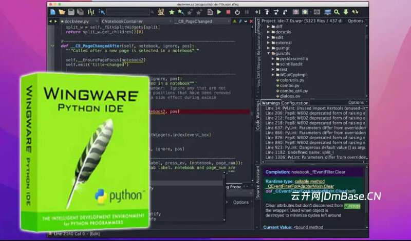
Task: Select warning 'Line 923: PyLint: Dangerous default value'
Action: (315, 147)
